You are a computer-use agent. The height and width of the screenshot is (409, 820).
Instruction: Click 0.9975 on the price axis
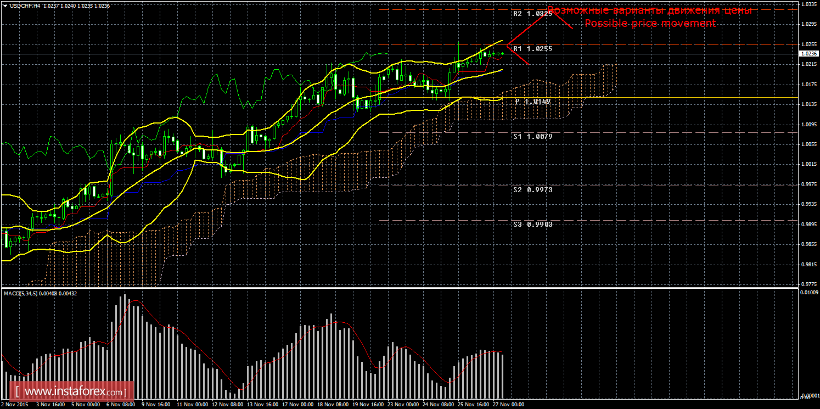[x=809, y=184]
